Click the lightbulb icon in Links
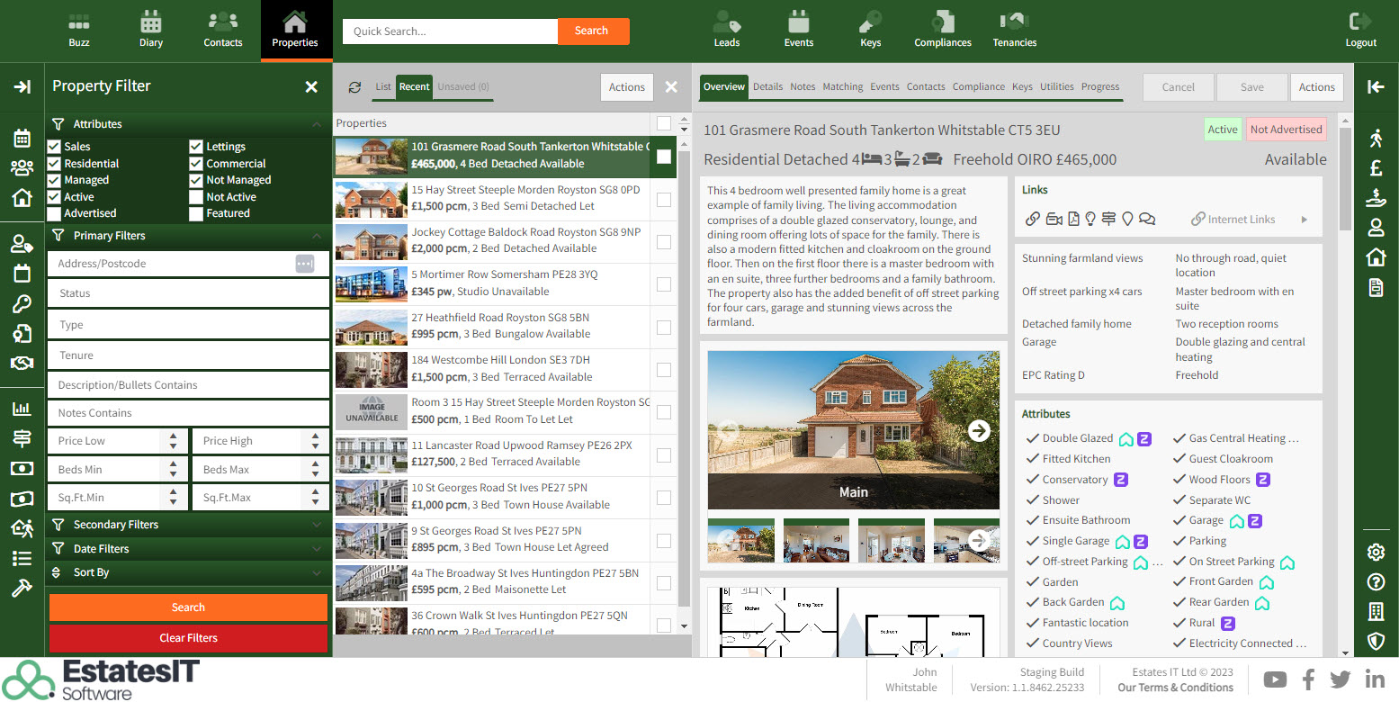The image size is (1399, 702). (x=1090, y=219)
